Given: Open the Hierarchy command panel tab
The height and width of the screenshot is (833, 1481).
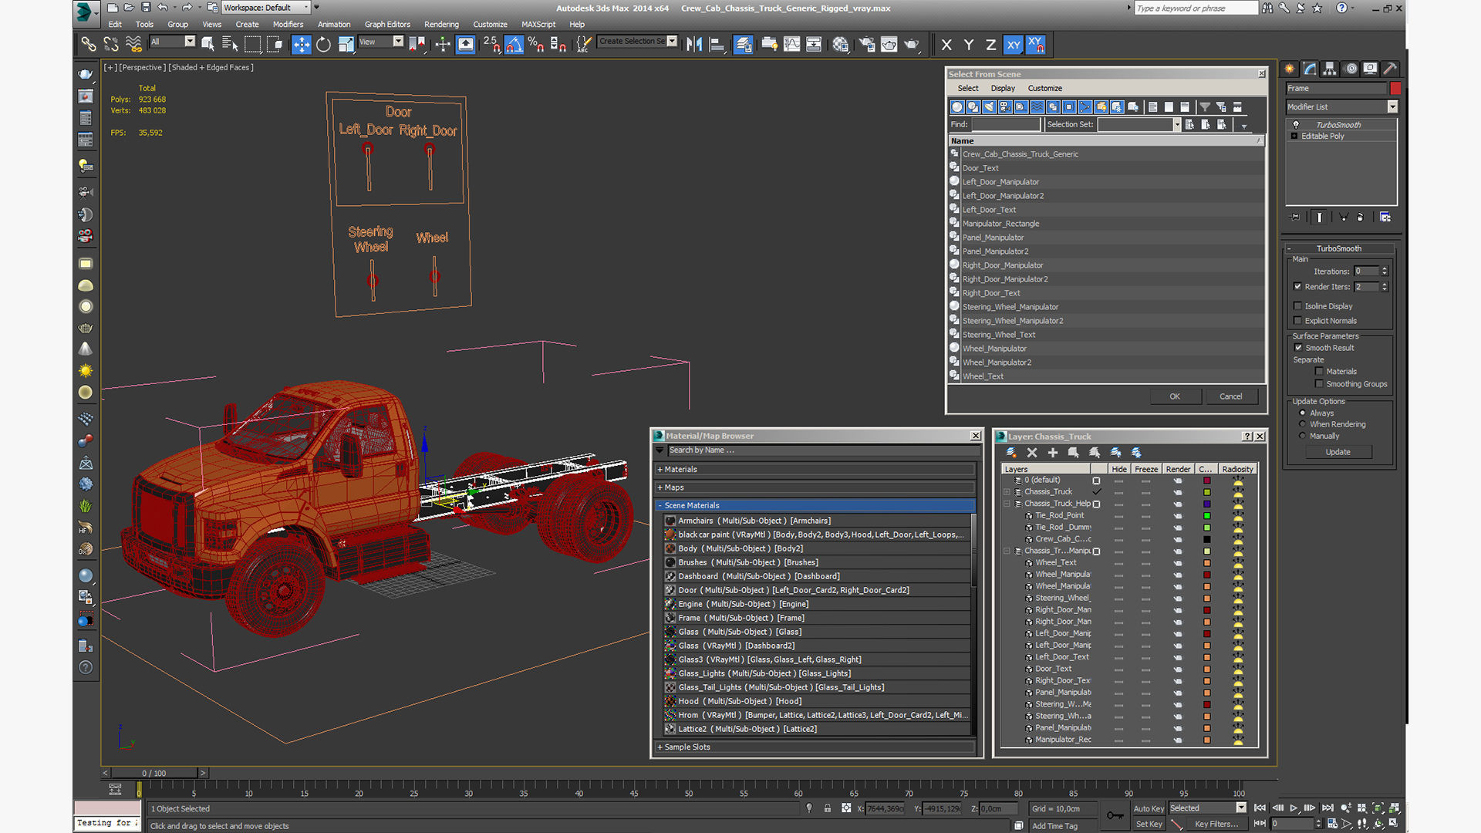Looking at the screenshot, I should click(x=1330, y=69).
